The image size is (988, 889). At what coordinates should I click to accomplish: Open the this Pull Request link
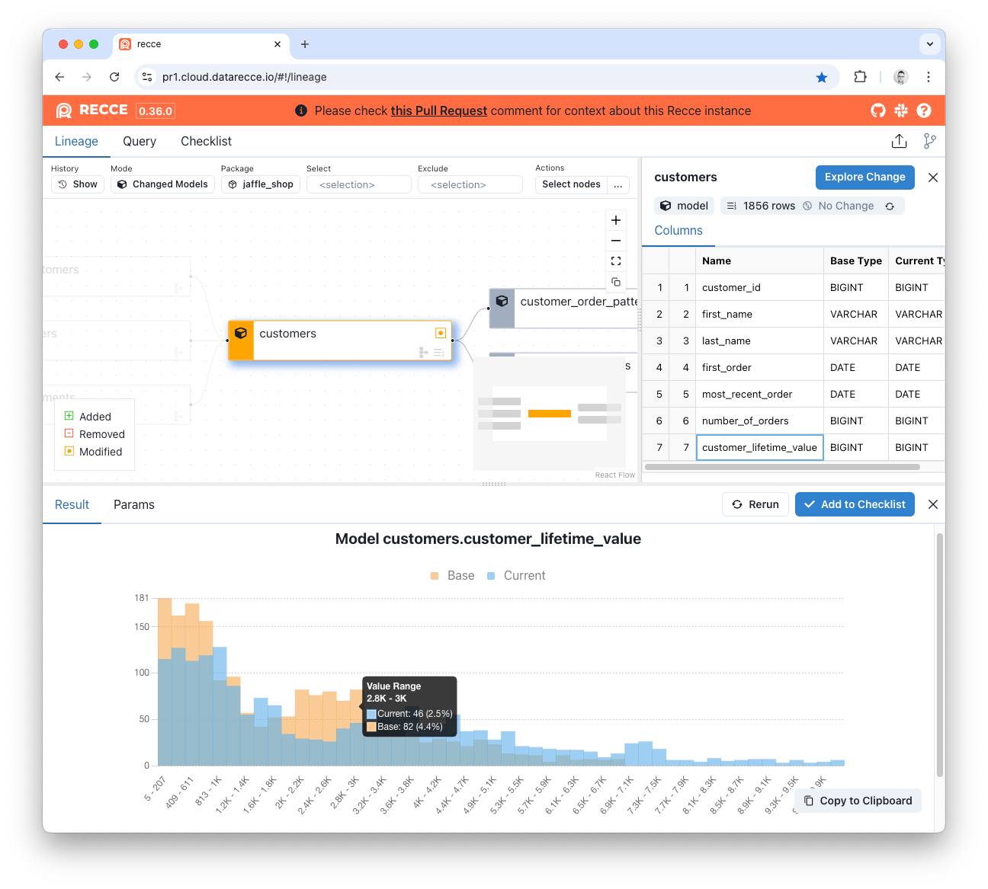(438, 110)
